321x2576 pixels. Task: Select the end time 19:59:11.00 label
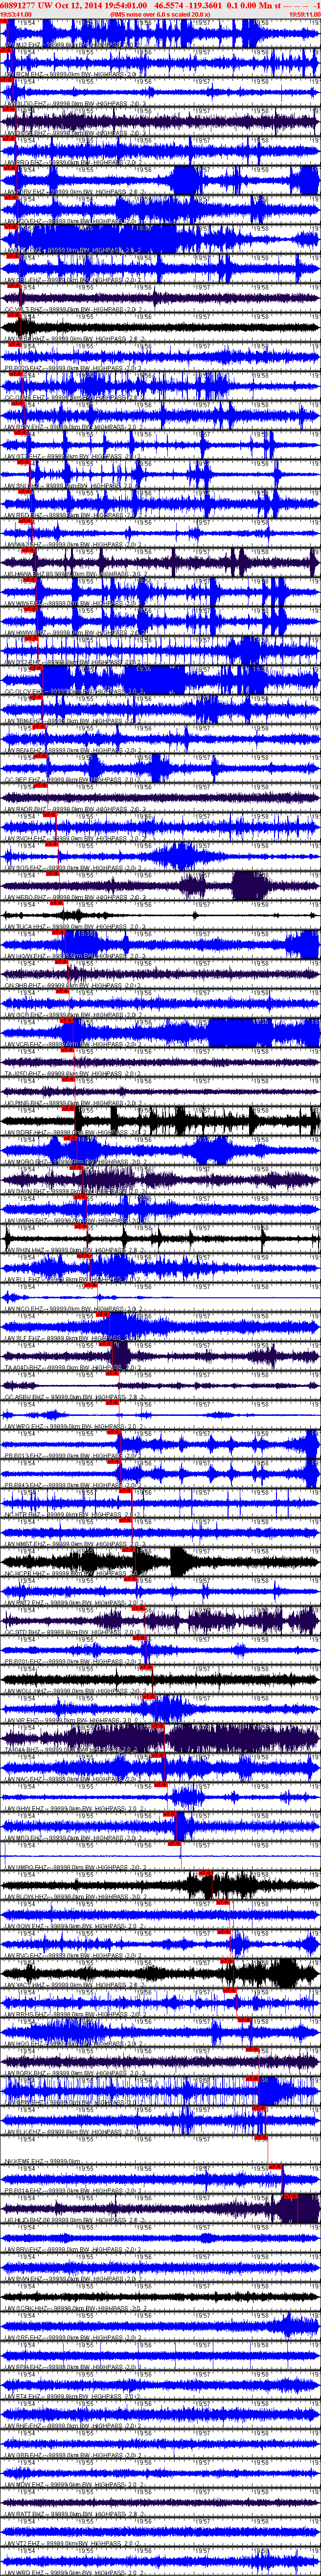(304, 15)
